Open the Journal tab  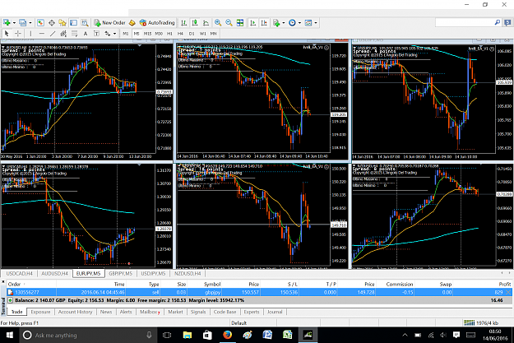pos(275,312)
